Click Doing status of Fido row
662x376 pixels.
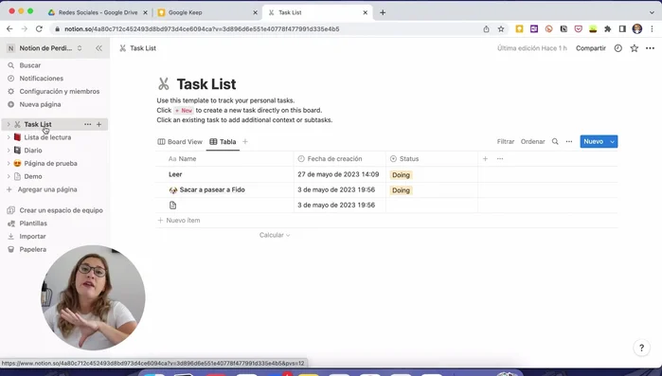(401, 190)
